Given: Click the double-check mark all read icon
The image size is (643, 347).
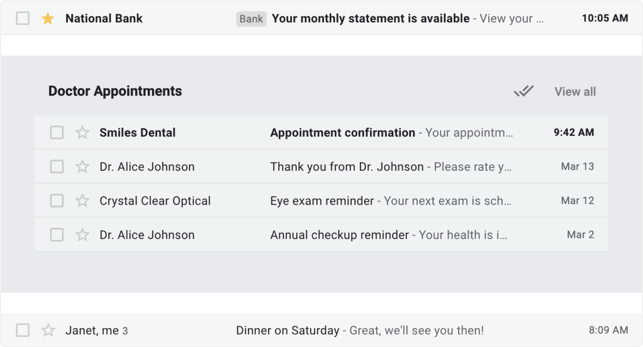Looking at the screenshot, I should click(524, 91).
